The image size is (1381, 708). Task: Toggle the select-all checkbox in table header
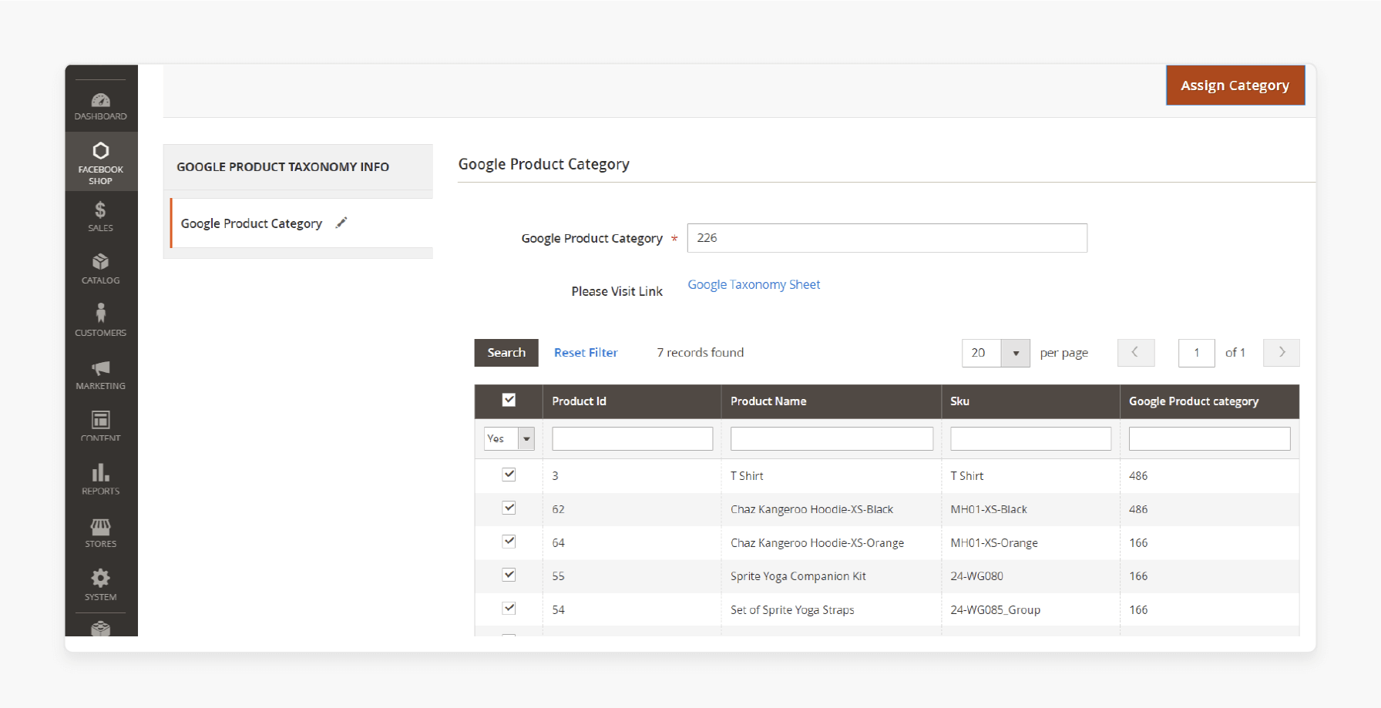coord(509,400)
